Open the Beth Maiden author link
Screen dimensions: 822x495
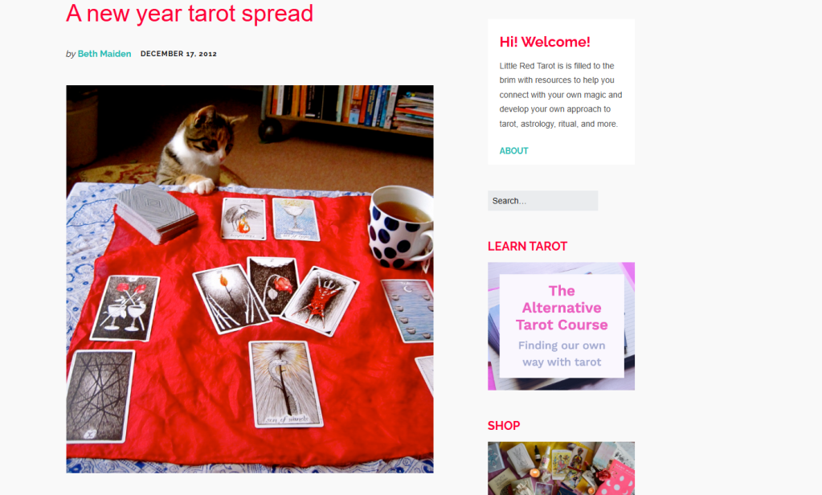[x=104, y=54]
